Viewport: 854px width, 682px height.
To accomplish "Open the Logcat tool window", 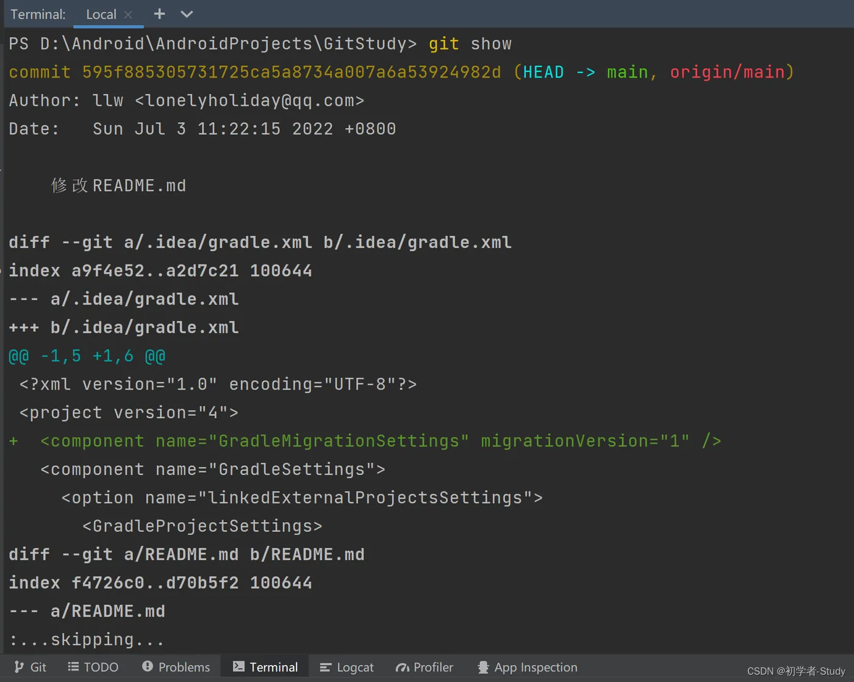I will pyautogui.click(x=346, y=667).
